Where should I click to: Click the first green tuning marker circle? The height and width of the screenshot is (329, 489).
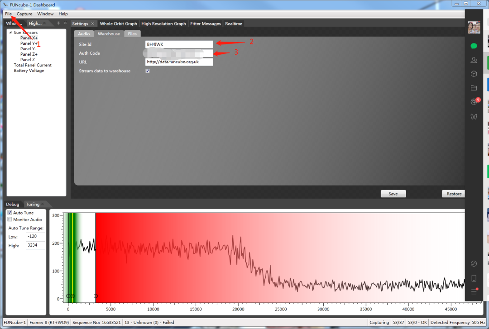[x=68, y=296]
